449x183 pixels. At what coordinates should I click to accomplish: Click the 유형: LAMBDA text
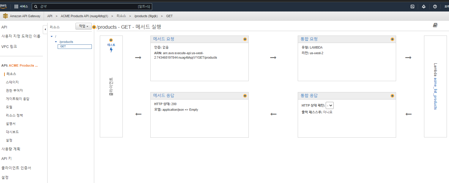(x=312, y=47)
